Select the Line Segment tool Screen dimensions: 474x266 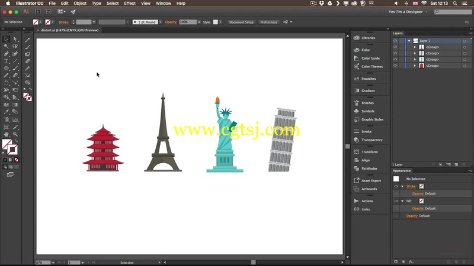click(x=15, y=61)
